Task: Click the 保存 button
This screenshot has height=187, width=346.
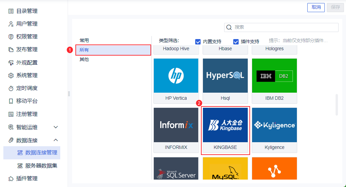Action: point(335,7)
